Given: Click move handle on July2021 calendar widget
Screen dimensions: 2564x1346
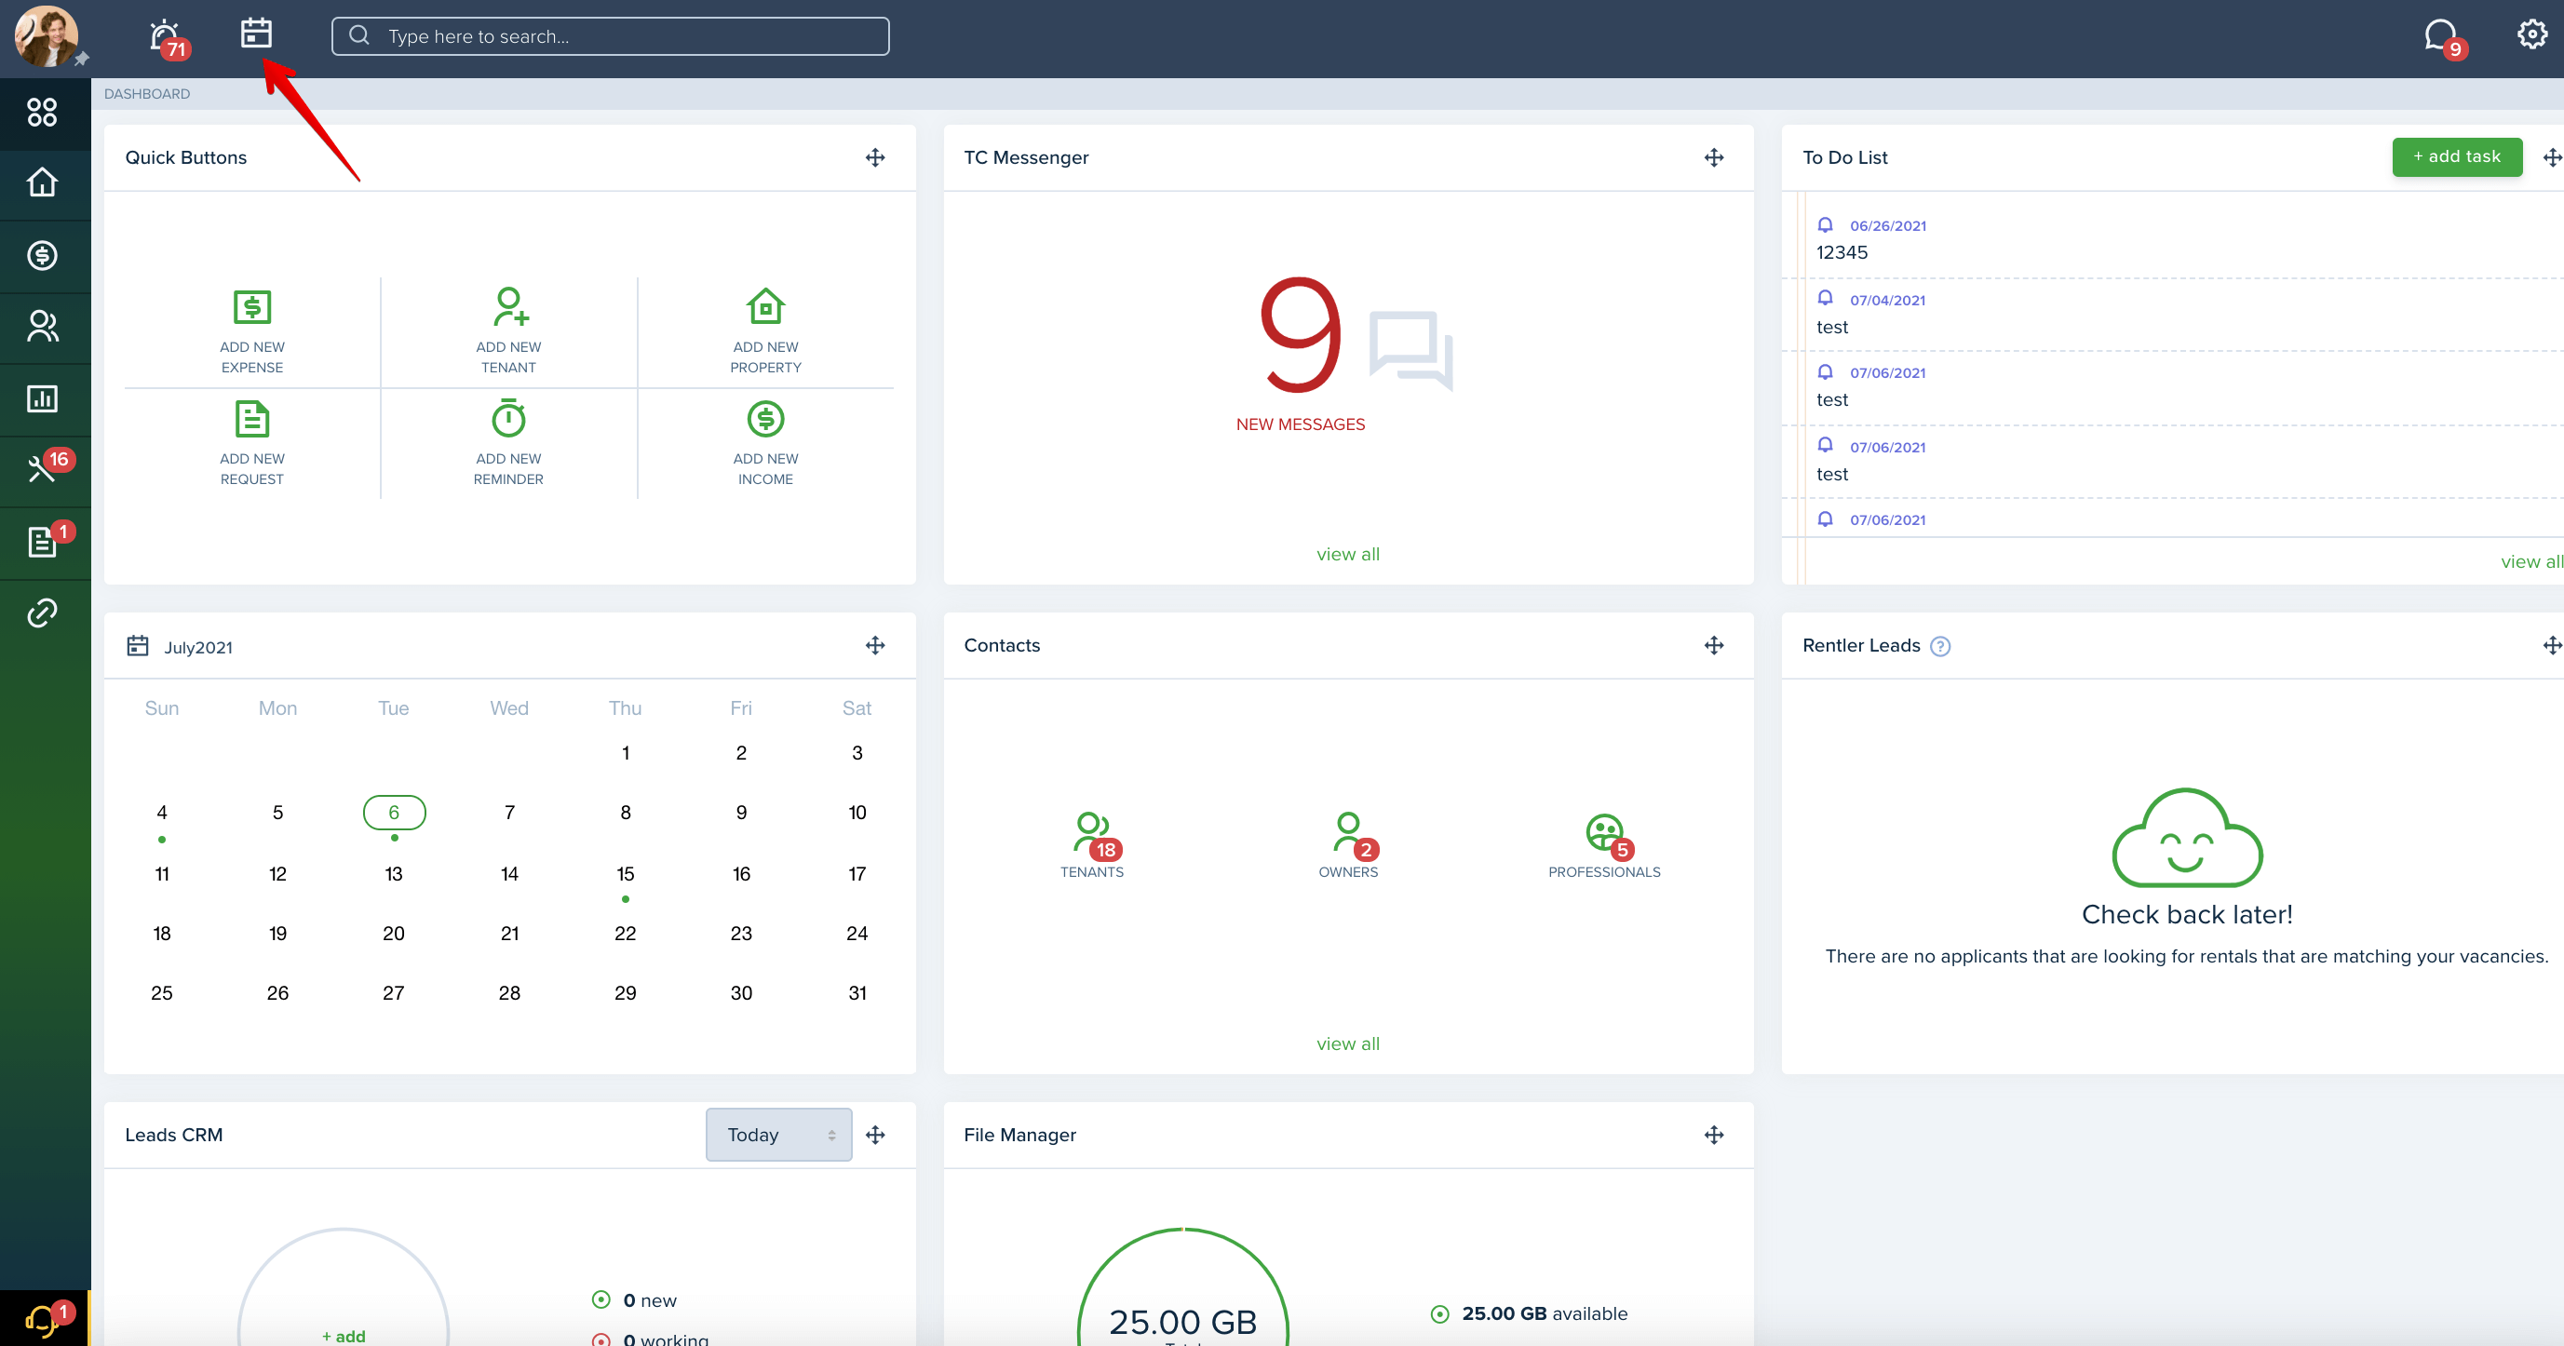Looking at the screenshot, I should coord(875,646).
